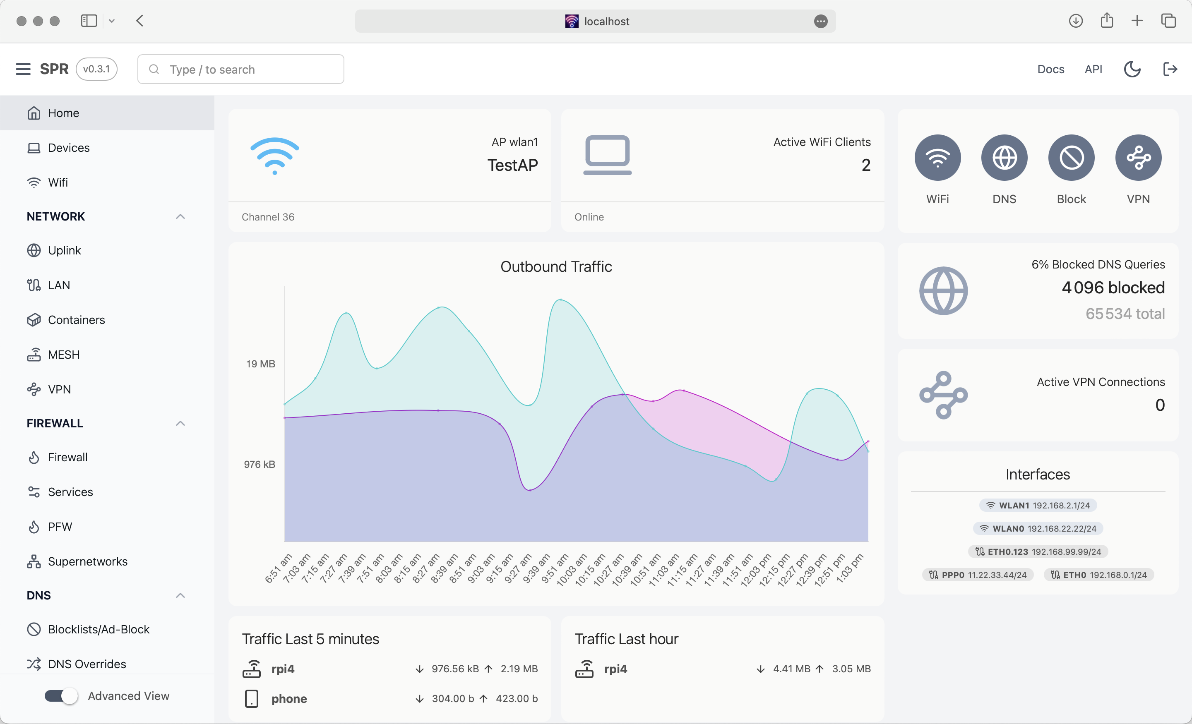Open the hamburger menu next to SPR
Image resolution: width=1192 pixels, height=724 pixels.
coord(23,69)
